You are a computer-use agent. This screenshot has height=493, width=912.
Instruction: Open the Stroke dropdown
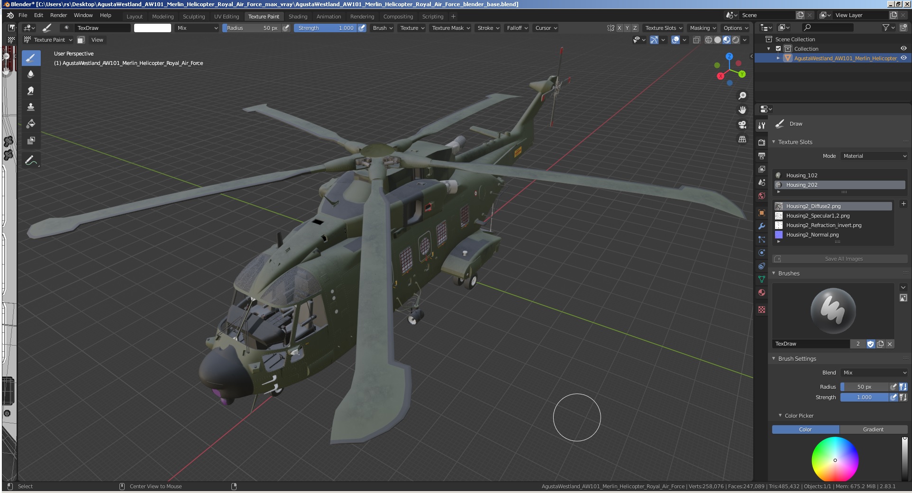(488, 28)
